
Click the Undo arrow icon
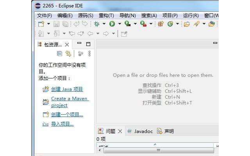[77, 24]
